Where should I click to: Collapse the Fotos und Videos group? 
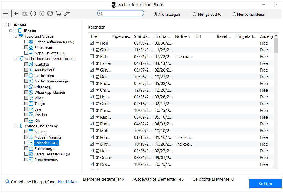16,36
